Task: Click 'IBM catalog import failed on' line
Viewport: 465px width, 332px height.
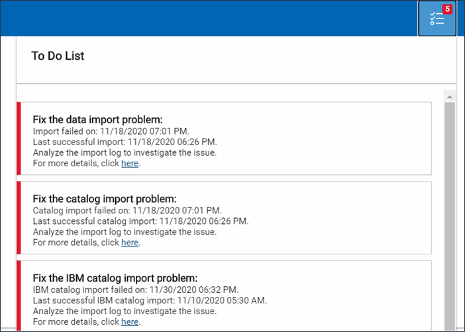Action: tap(135, 290)
